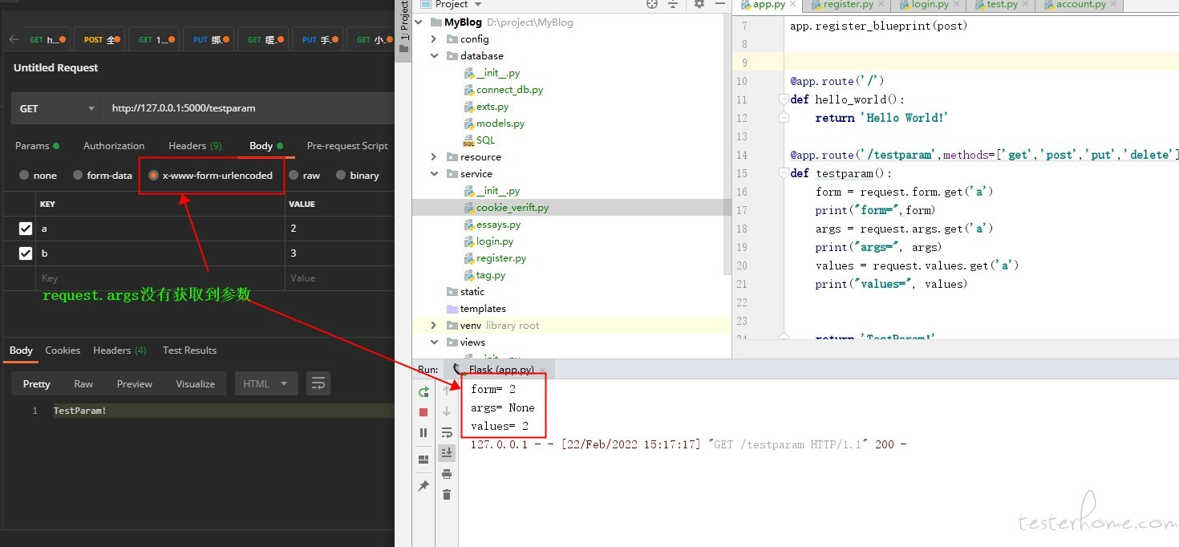Open the GET method dropdown

(57, 108)
